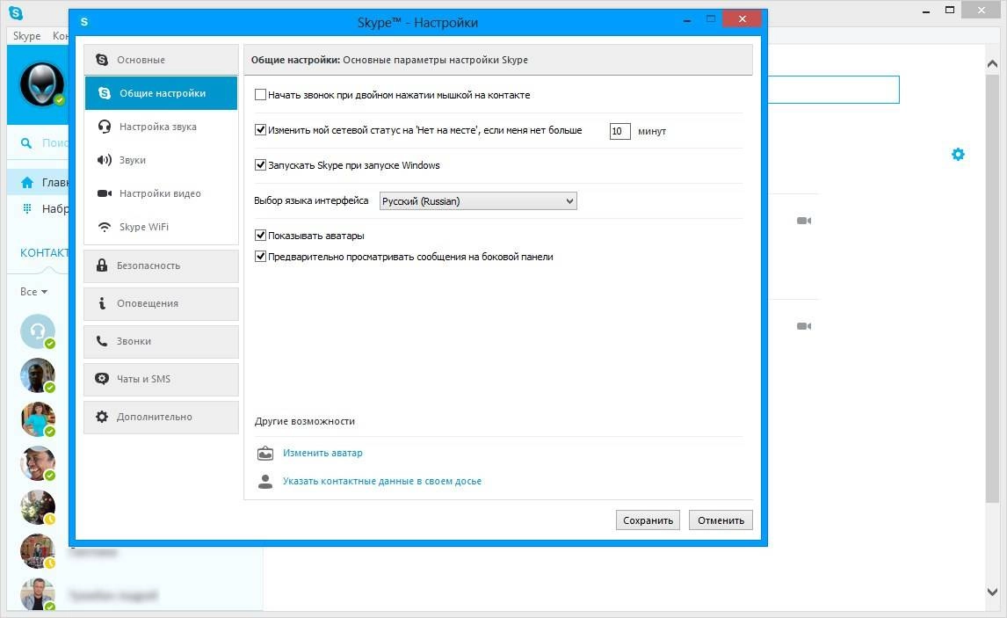This screenshot has width=1007, height=618.
Task: Click the Skype icon next to Основные
Action: [x=101, y=59]
